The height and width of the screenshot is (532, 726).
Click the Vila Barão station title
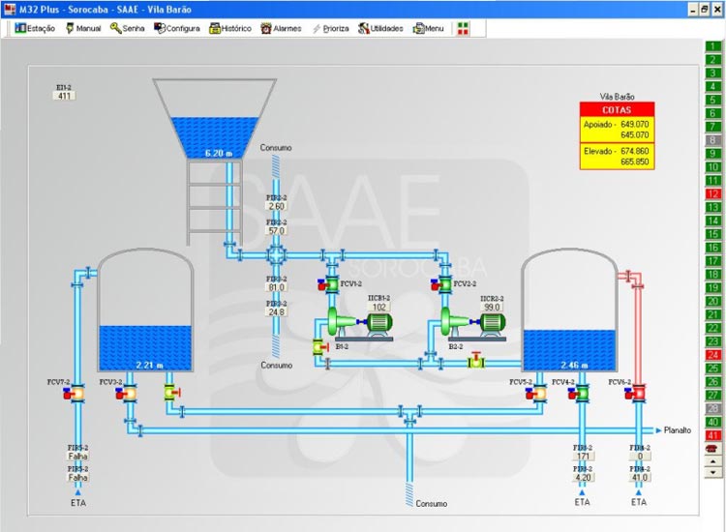pyautogui.click(x=617, y=97)
